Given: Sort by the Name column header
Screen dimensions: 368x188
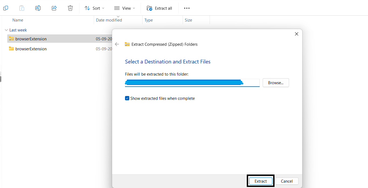Looking at the screenshot, I should 18,20.
